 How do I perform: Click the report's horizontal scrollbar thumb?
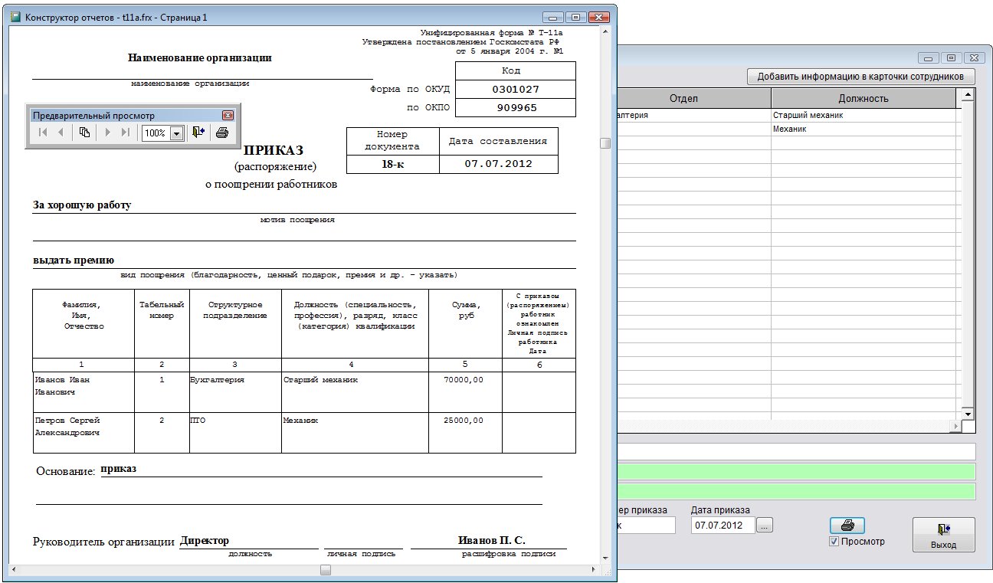click(326, 570)
